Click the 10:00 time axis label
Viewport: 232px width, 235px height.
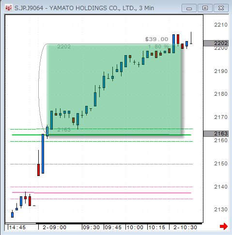coord(135,227)
